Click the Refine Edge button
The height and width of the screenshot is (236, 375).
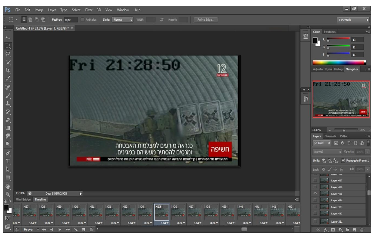click(x=205, y=20)
